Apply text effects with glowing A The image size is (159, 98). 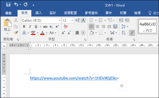point(24,33)
